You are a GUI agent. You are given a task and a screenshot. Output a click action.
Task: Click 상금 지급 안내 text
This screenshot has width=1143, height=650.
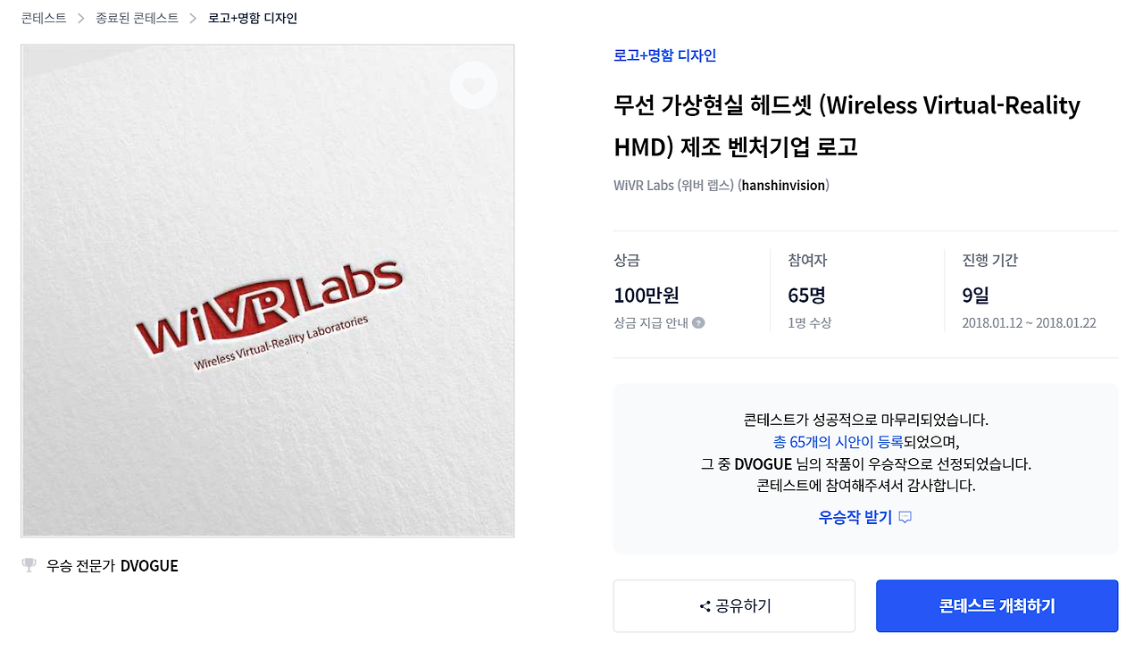[x=651, y=323]
